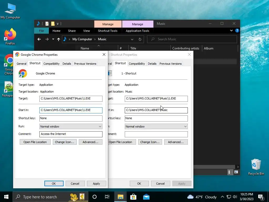Open the weather widget showing 47°F Cloudy
Screen dimensions: 269x202
click(x=202, y=197)
